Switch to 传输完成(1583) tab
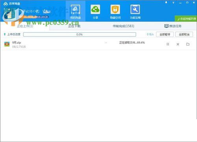The height and width of the screenshot is (142, 197). tap(123, 26)
